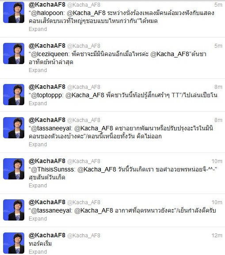Expand the bottom tweet posted 12m ago
This screenshot has height=255, width=225.
point(38,252)
